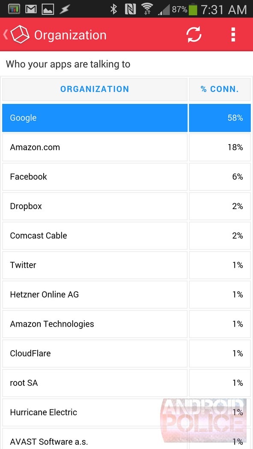Select the Amazon.com row

[126, 148]
